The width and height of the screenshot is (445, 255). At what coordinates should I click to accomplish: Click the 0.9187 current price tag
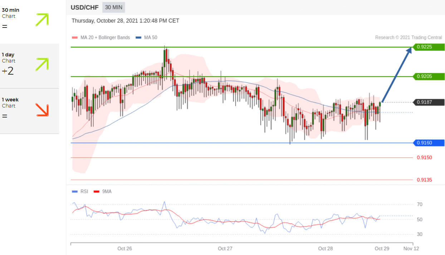(x=428, y=102)
